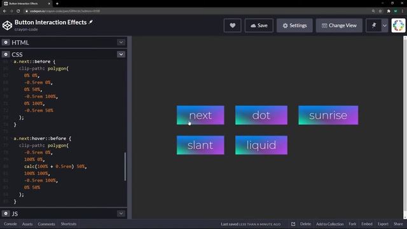The image size is (407, 229).
Task: Open browser zoom magnifier icon
Action: click(x=373, y=11)
